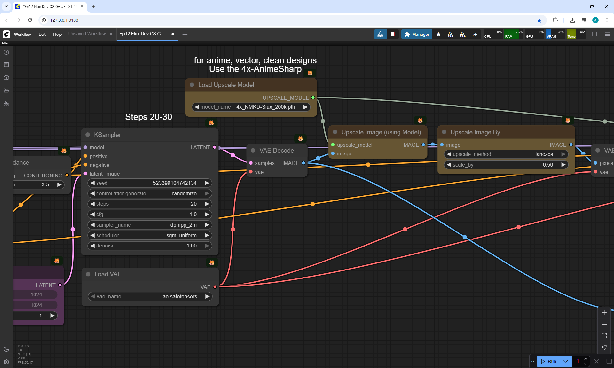614x368 pixels.
Task: Open the upscale_method lanczos combo box
Action: tap(506, 154)
